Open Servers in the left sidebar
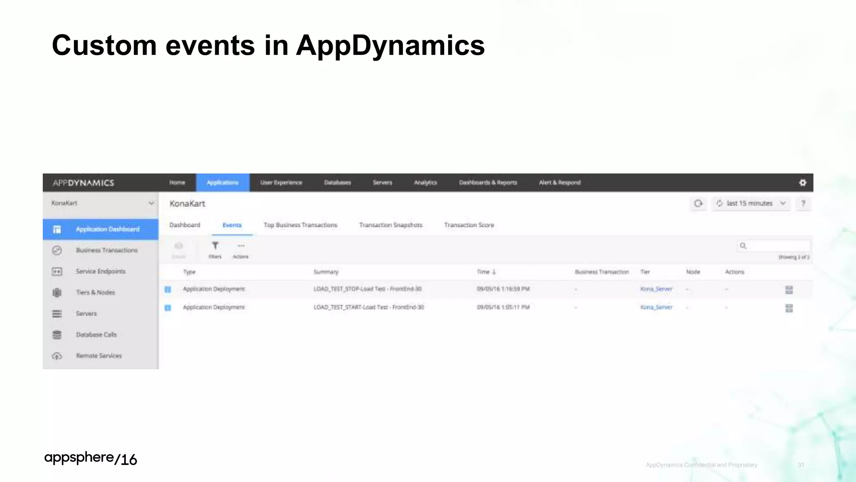The width and height of the screenshot is (856, 482). click(86, 313)
